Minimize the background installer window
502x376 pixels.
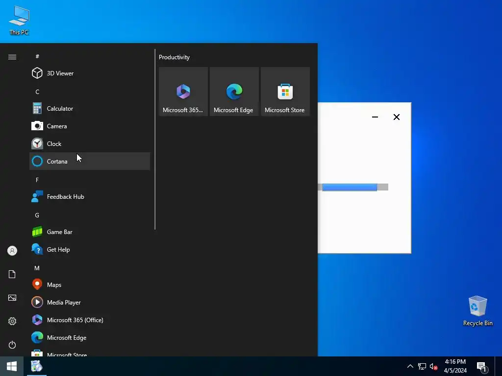tap(375, 117)
